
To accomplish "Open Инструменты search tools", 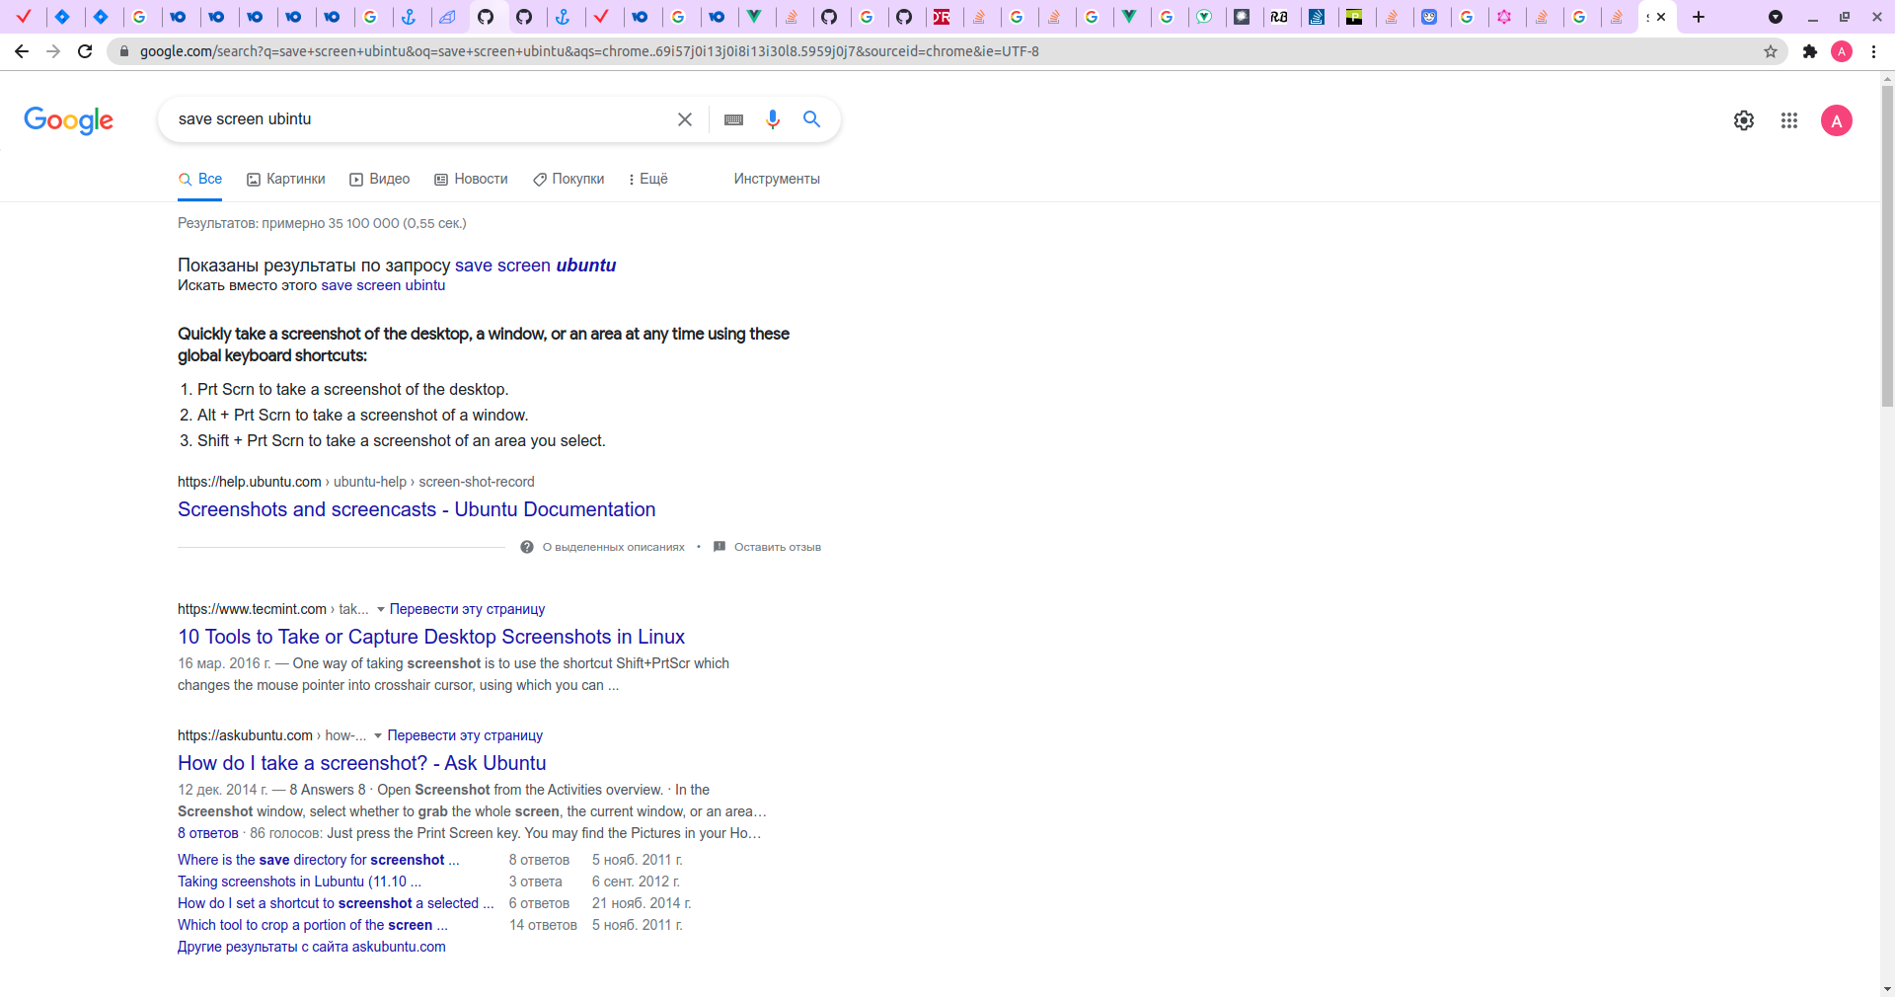I will click(x=777, y=179).
